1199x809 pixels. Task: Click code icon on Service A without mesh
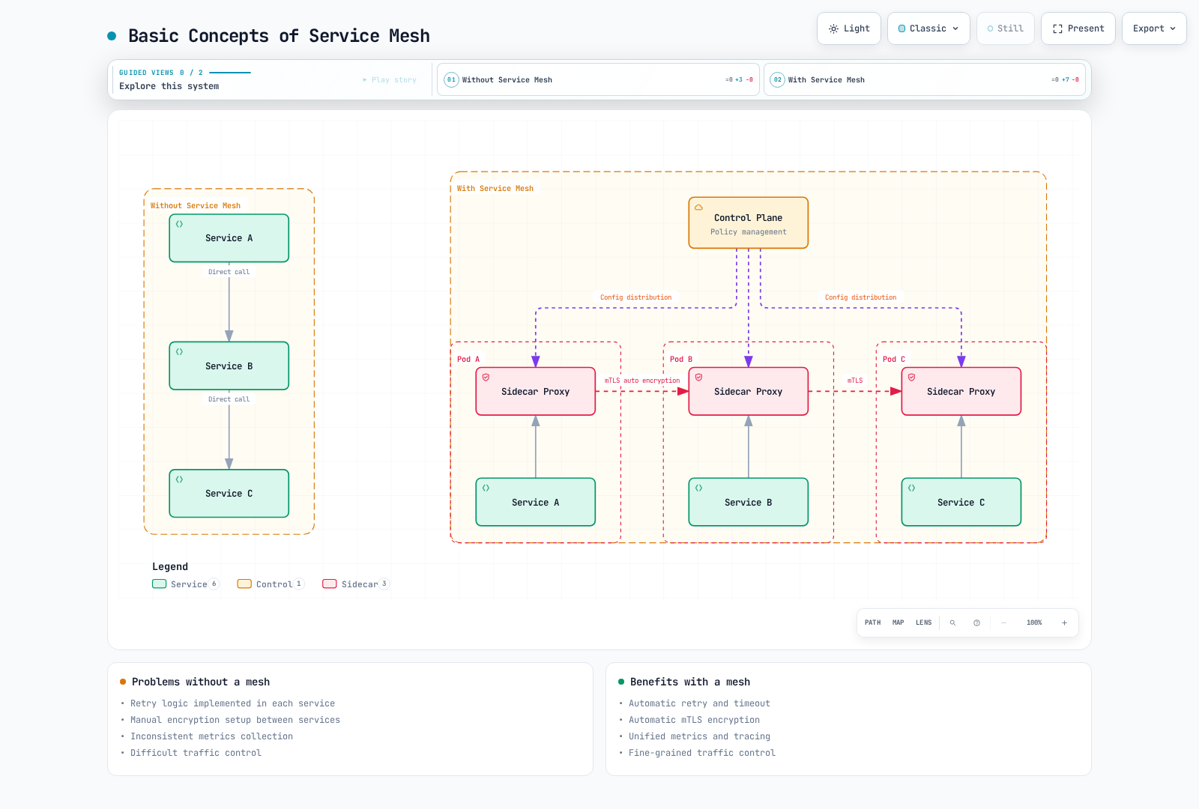click(x=180, y=224)
